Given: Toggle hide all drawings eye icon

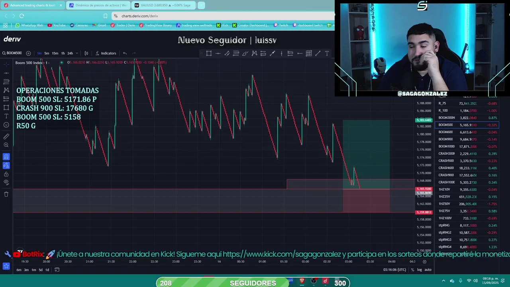Looking at the screenshot, I should click(6, 183).
